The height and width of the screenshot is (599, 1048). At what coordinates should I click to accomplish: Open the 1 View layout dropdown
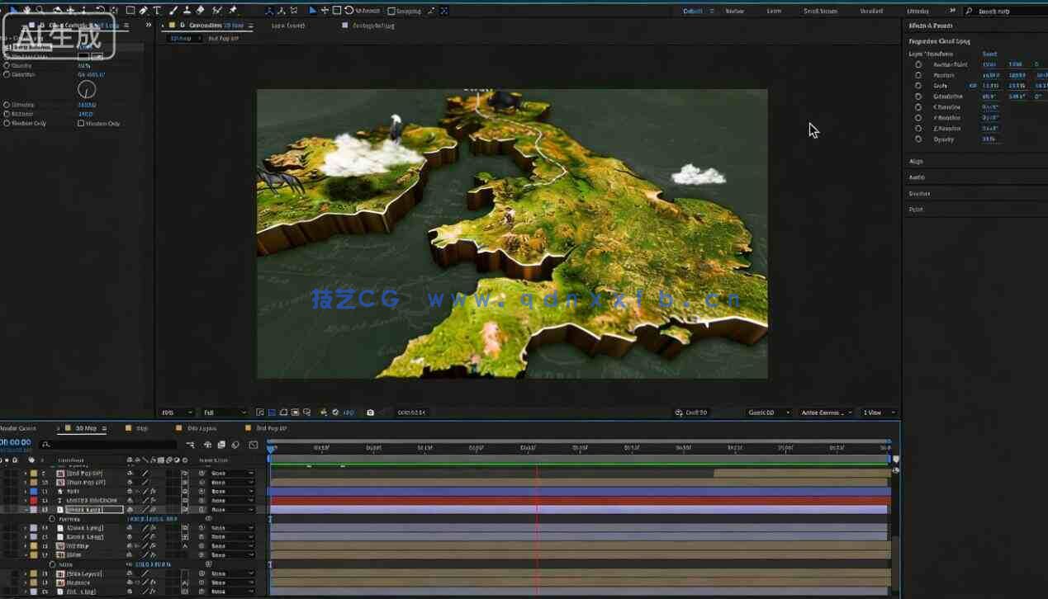(878, 413)
